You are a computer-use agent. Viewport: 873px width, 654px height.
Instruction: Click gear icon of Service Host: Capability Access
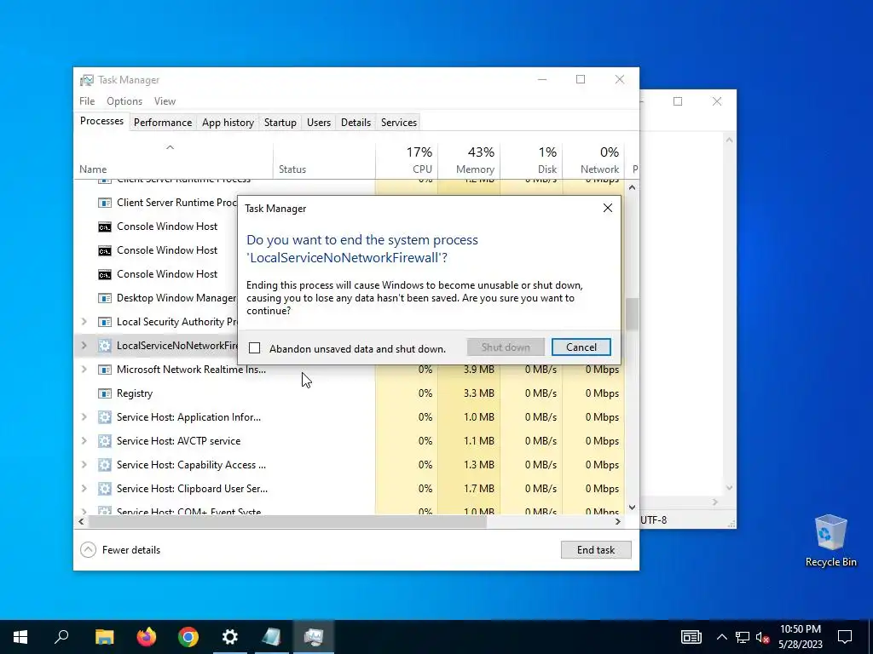click(x=105, y=466)
